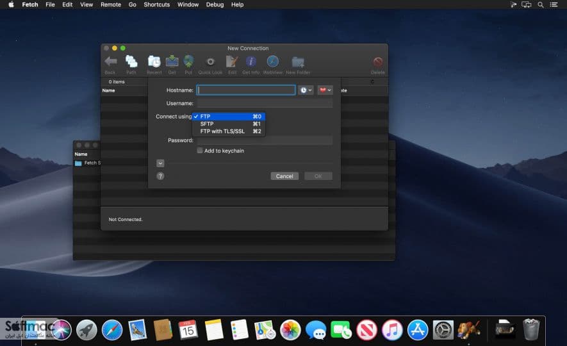Open the Path toolbar icon

pyautogui.click(x=131, y=62)
